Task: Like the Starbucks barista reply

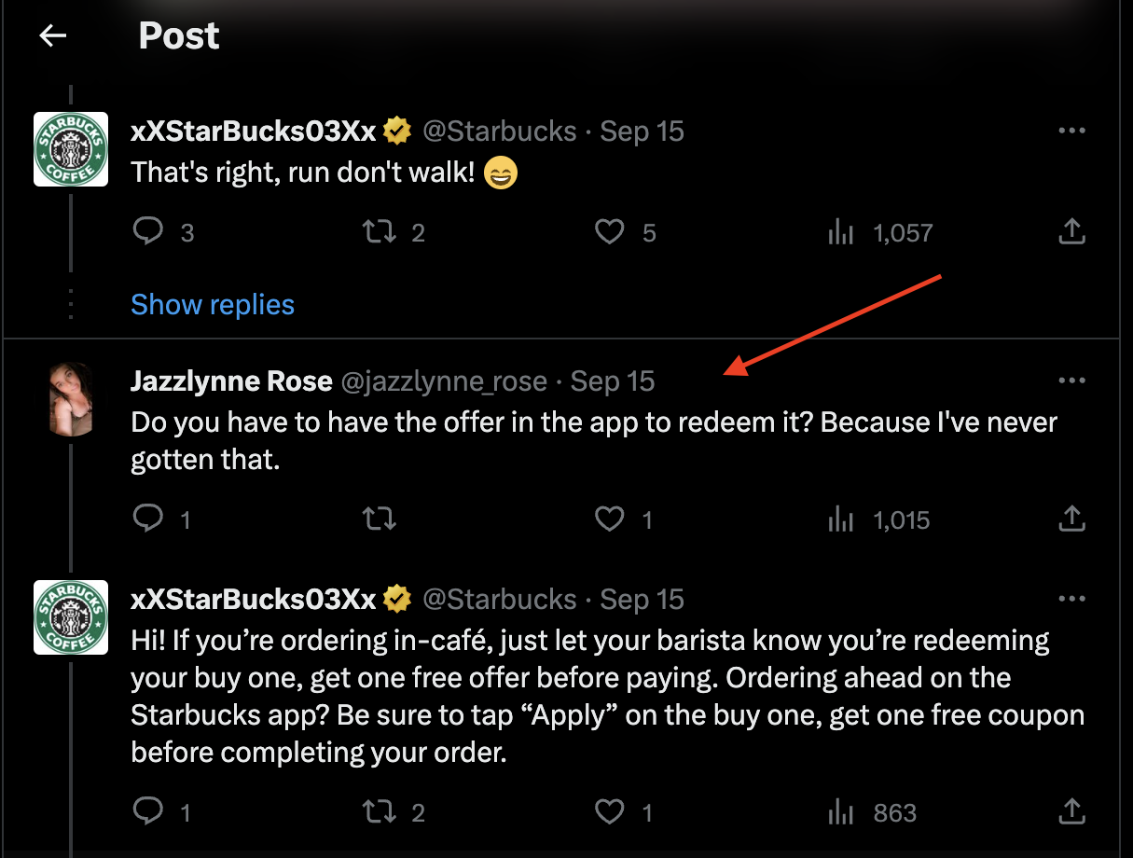Action: tap(609, 812)
